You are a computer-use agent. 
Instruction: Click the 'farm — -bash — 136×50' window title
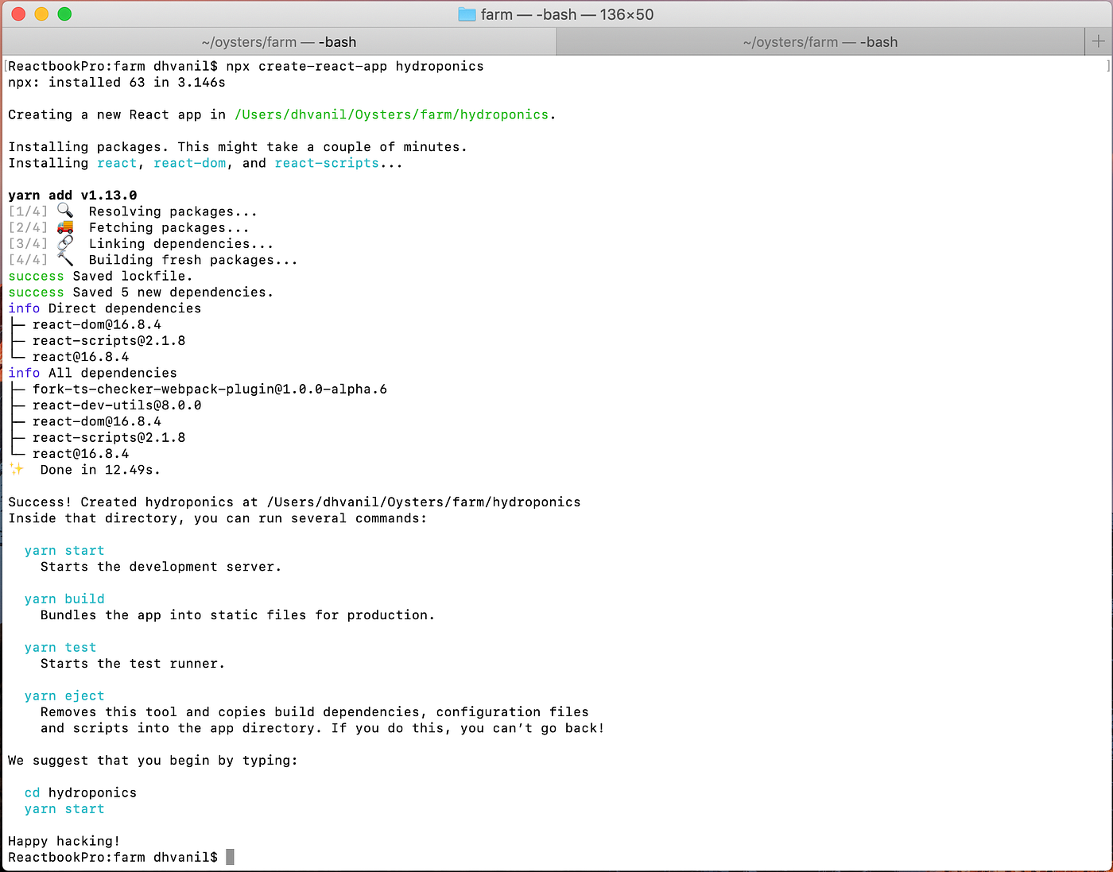(567, 14)
